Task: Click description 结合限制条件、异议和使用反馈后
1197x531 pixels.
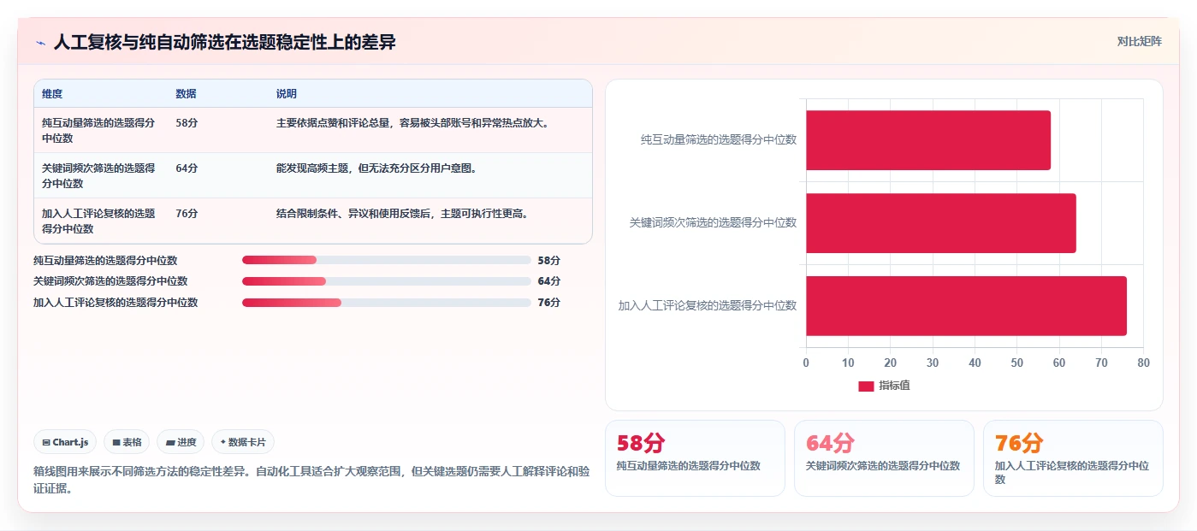Action: [402, 213]
